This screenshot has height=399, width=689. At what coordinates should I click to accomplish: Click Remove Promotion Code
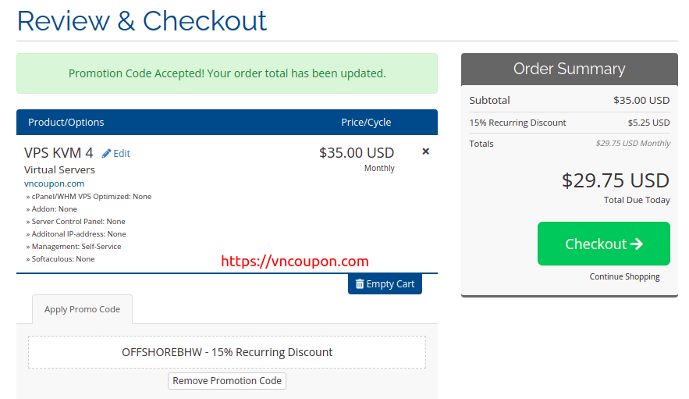coord(227,381)
